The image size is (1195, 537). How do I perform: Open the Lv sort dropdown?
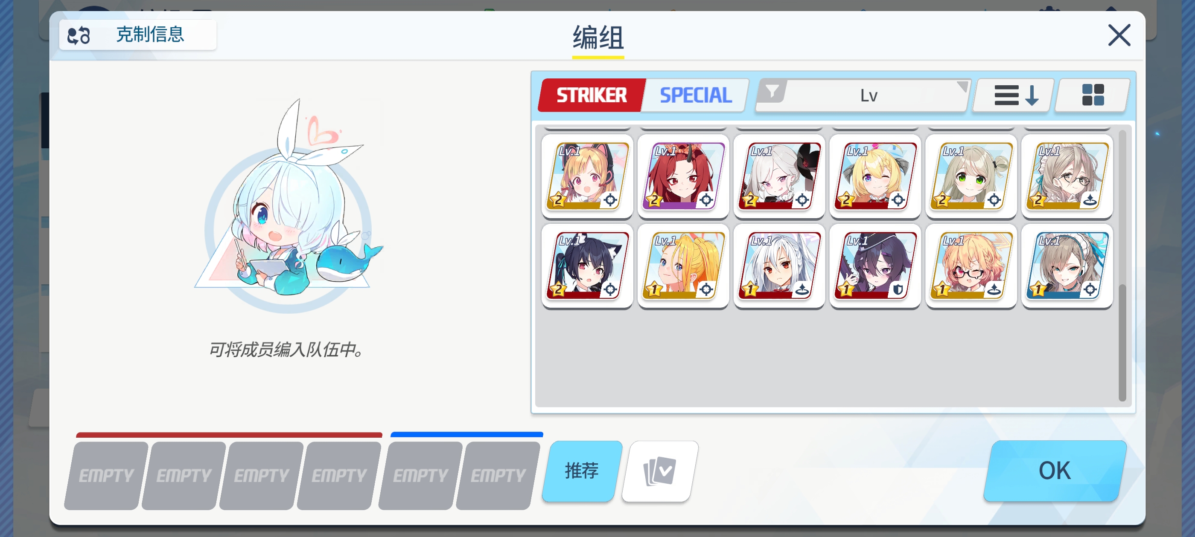click(869, 95)
